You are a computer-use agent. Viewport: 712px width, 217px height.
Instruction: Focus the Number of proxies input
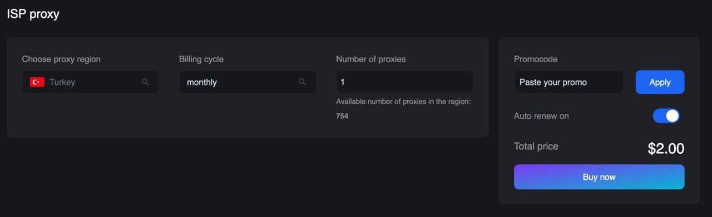coord(404,82)
